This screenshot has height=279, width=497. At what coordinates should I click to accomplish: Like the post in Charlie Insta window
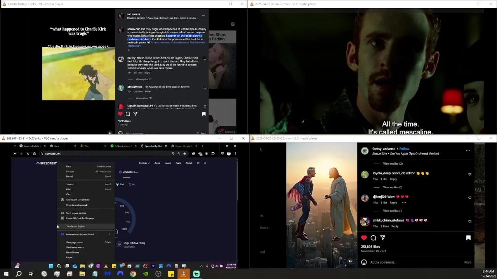click(120, 114)
